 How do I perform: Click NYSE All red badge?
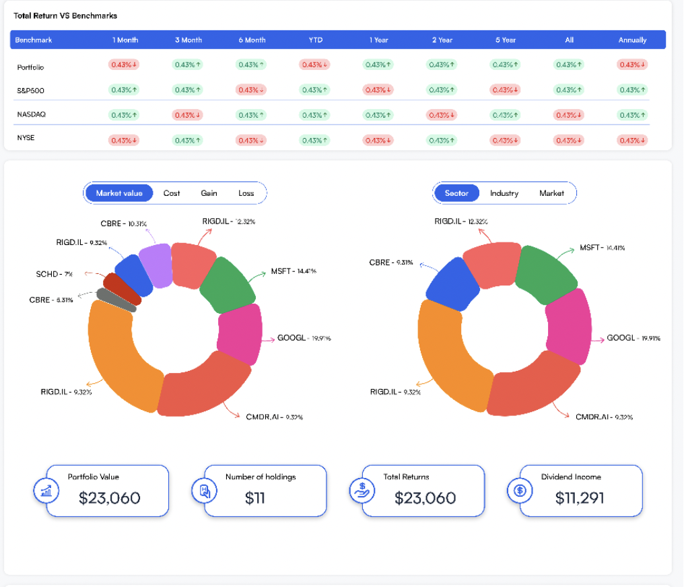569,141
